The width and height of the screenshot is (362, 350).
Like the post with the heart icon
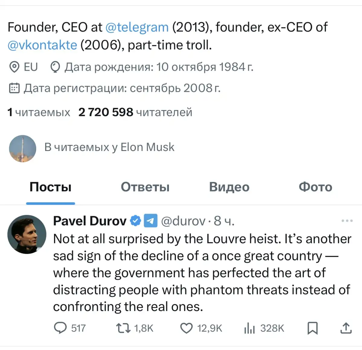coord(186,328)
